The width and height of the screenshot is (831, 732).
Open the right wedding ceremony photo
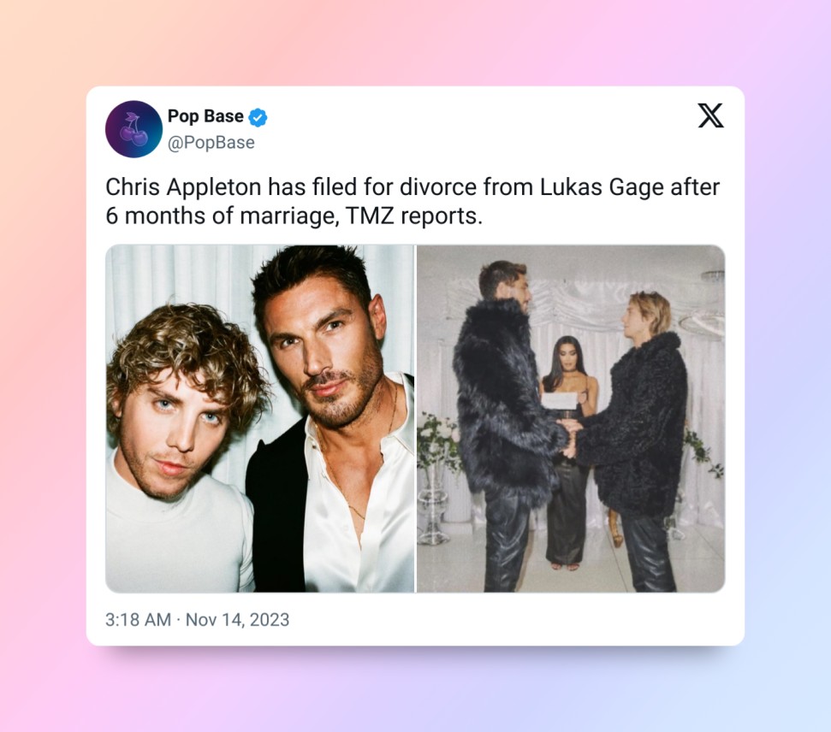click(571, 418)
